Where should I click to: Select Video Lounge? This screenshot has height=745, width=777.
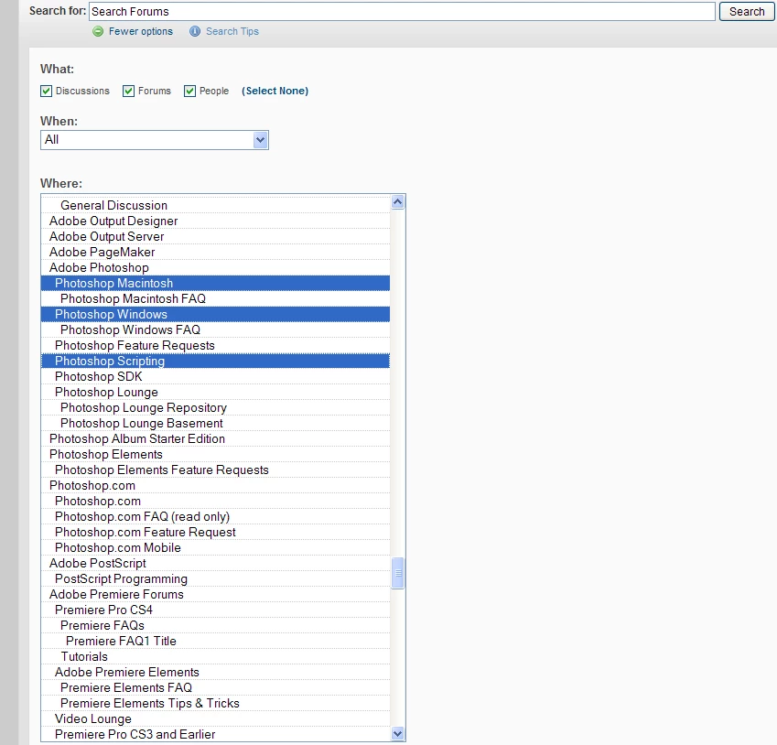(x=216, y=718)
